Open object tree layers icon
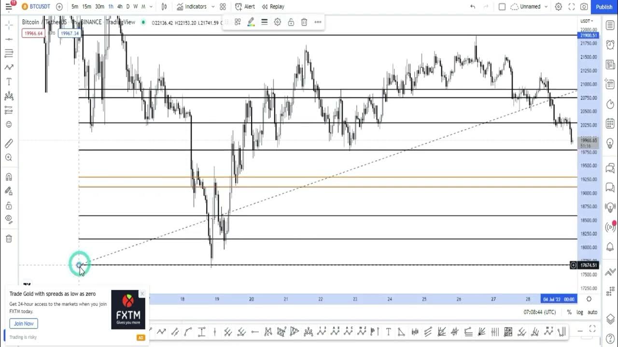The height and width of the screenshot is (347, 618). 610,320
